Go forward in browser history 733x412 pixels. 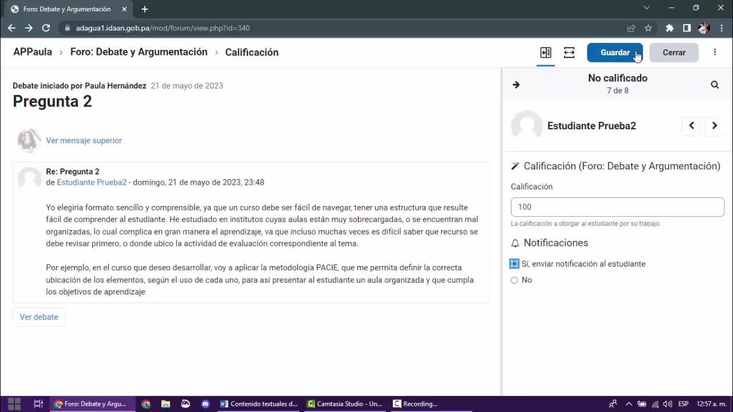[x=29, y=28]
